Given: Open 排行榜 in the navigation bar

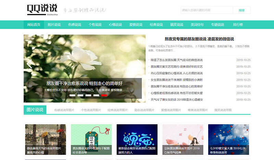Looking at the screenshot, I should tap(238, 25).
